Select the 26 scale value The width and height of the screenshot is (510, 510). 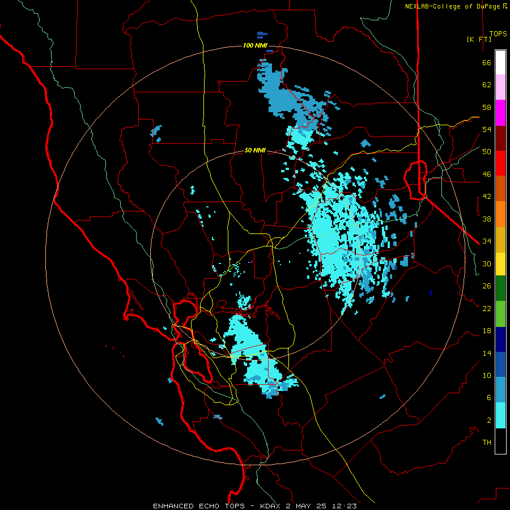[487, 286]
